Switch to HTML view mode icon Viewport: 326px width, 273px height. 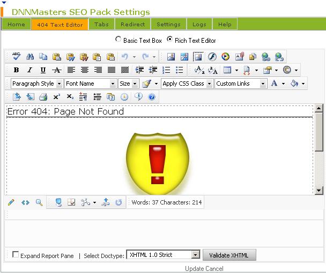pyautogui.click(x=25, y=202)
